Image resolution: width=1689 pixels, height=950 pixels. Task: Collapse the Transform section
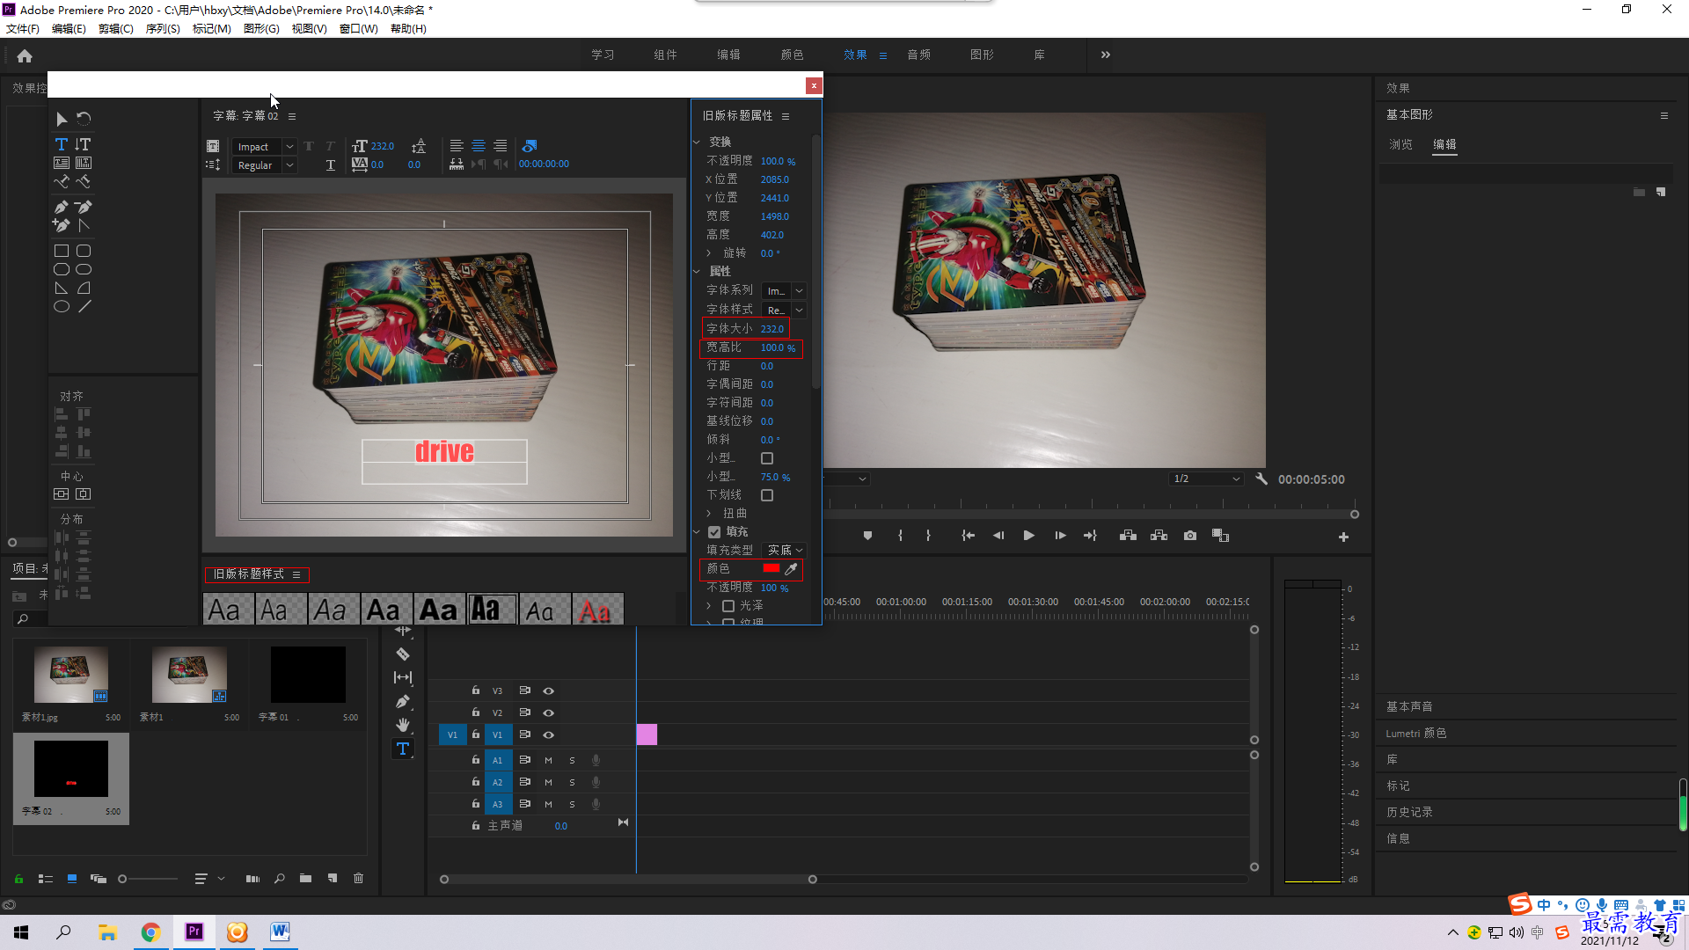(x=697, y=142)
